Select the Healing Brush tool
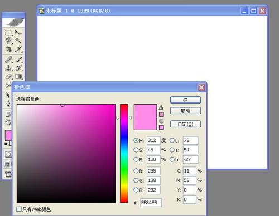279x216 pixels. click(x=8, y=60)
